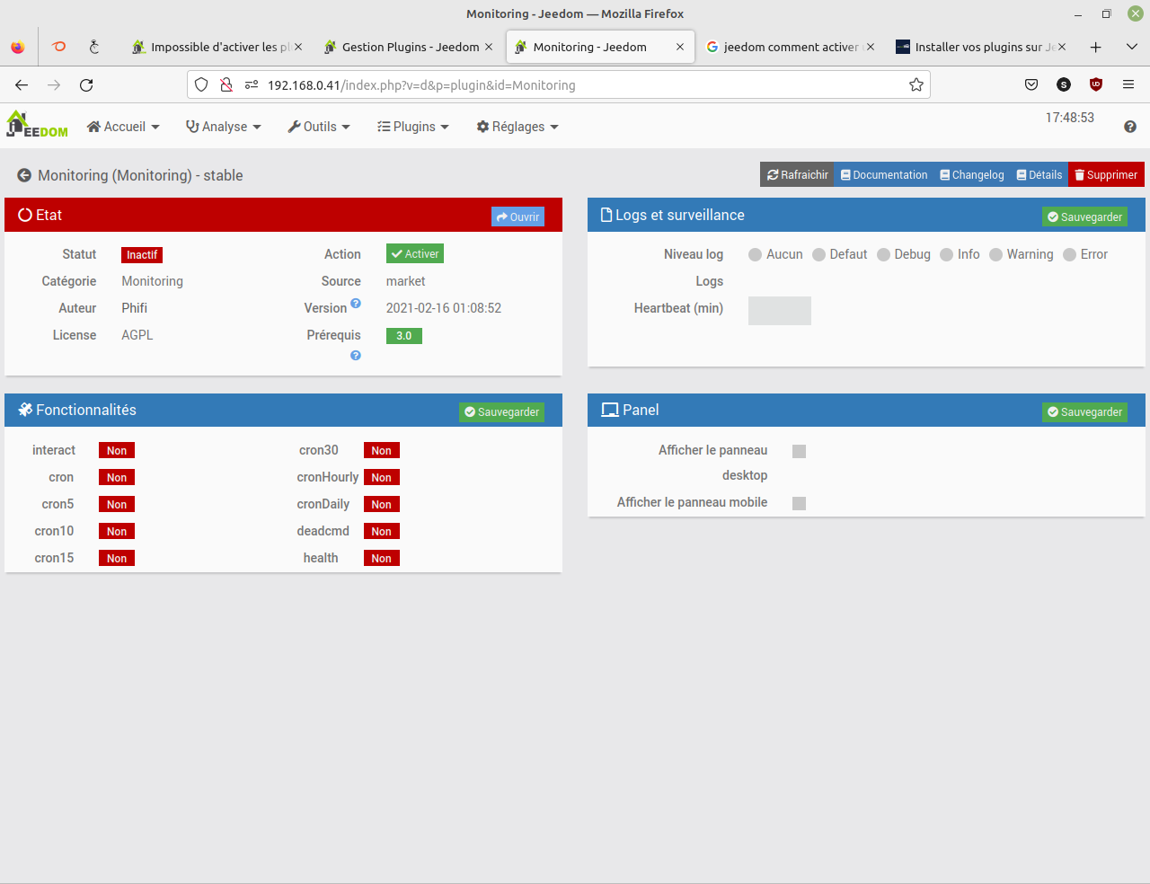Viewport: 1150px width, 884px height.
Task: Open the plugin Documentation
Action: click(x=884, y=175)
